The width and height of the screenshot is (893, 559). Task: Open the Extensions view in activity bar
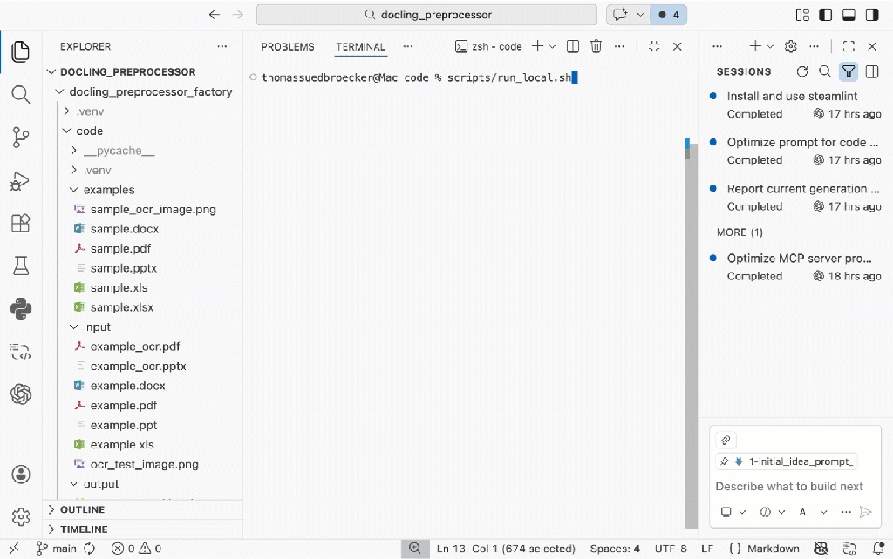[21, 223]
